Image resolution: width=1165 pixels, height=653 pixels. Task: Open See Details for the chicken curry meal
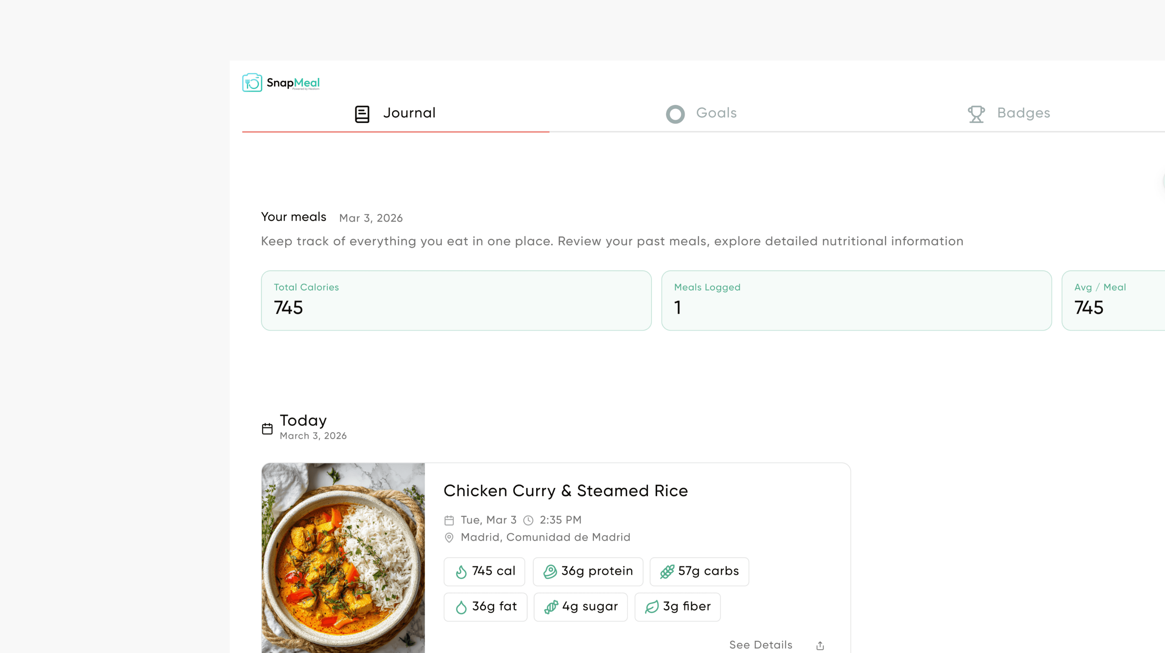[761, 645]
